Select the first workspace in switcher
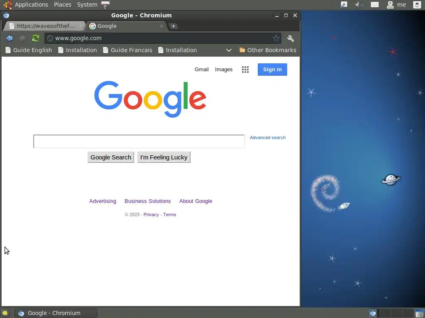The height and width of the screenshot is (318, 425). 373,313
